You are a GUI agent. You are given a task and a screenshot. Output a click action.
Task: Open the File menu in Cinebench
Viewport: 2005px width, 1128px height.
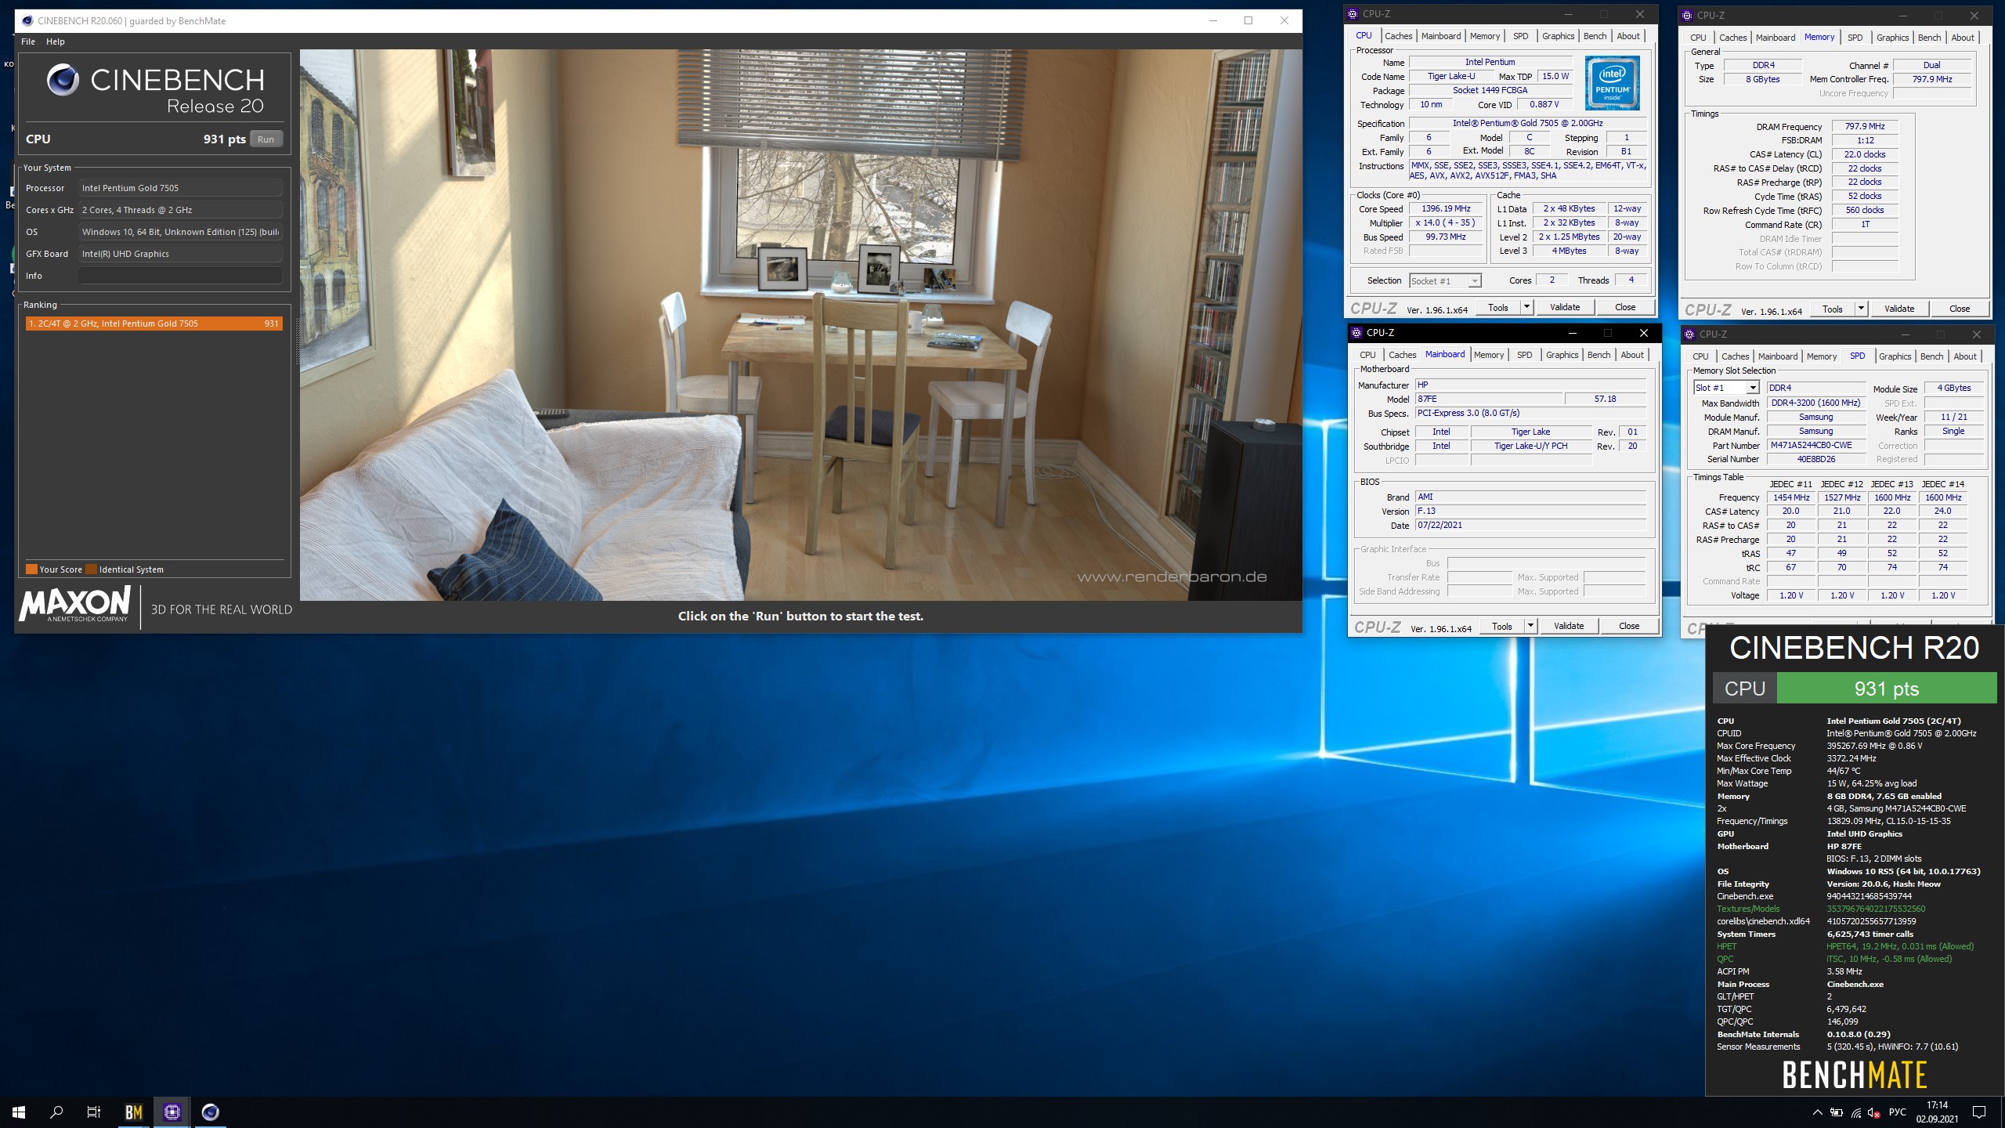(28, 42)
